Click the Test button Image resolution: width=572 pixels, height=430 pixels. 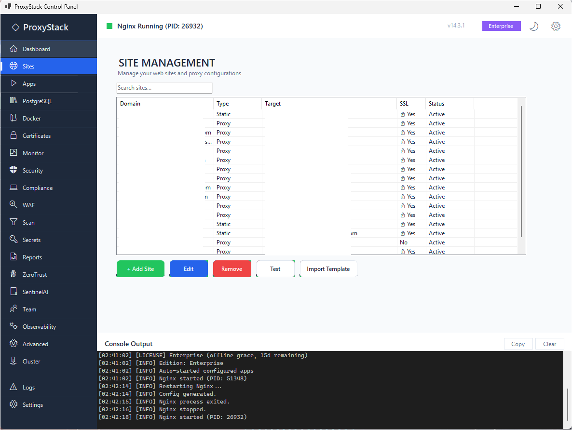[275, 269]
